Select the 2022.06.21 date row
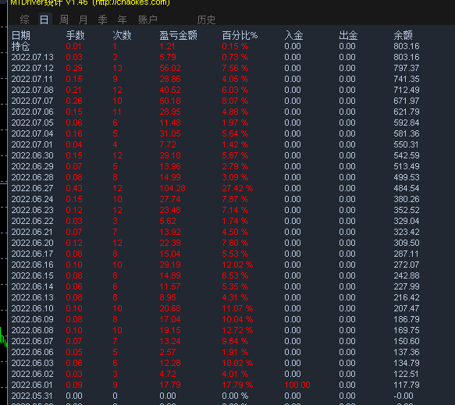This screenshot has width=455, height=405. (x=32, y=232)
